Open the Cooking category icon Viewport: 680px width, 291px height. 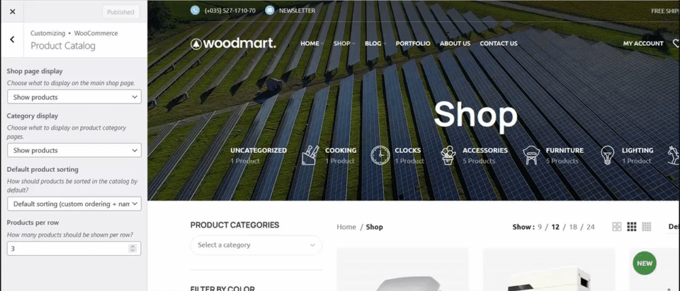tap(311, 155)
